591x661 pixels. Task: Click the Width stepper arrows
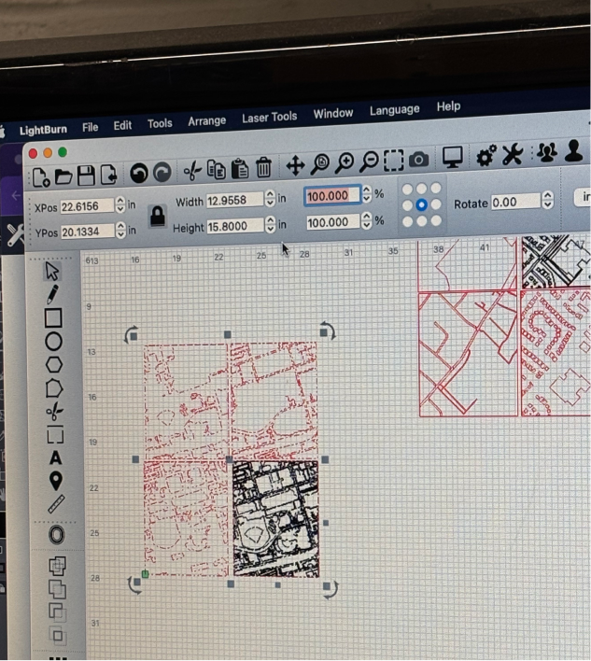(270, 198)
